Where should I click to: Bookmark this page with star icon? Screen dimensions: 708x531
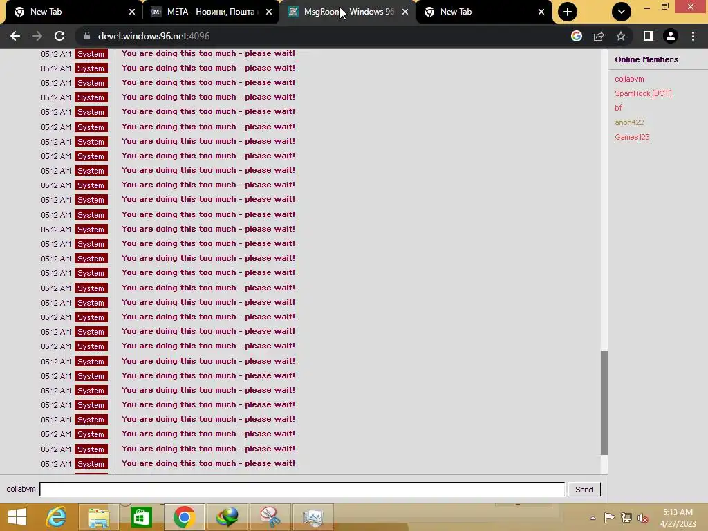click(621, 36)
